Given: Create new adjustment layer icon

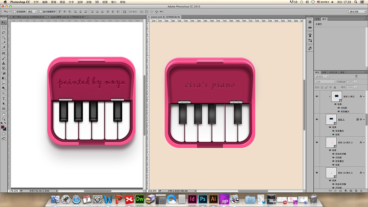Looking at the screenshot, I should 346,191.
